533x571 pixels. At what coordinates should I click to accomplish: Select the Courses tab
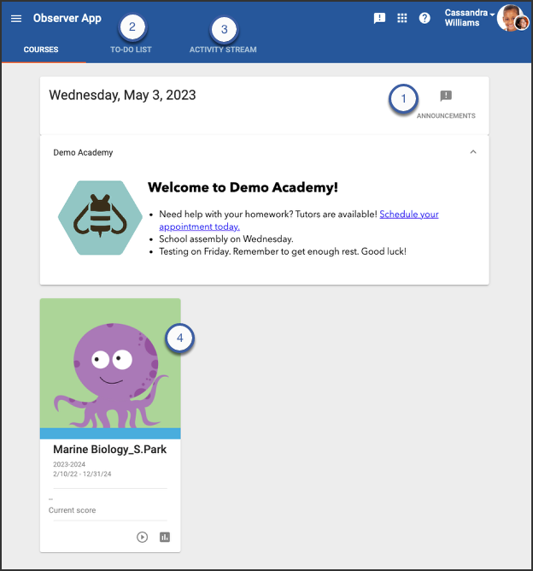tap(41, 50)
